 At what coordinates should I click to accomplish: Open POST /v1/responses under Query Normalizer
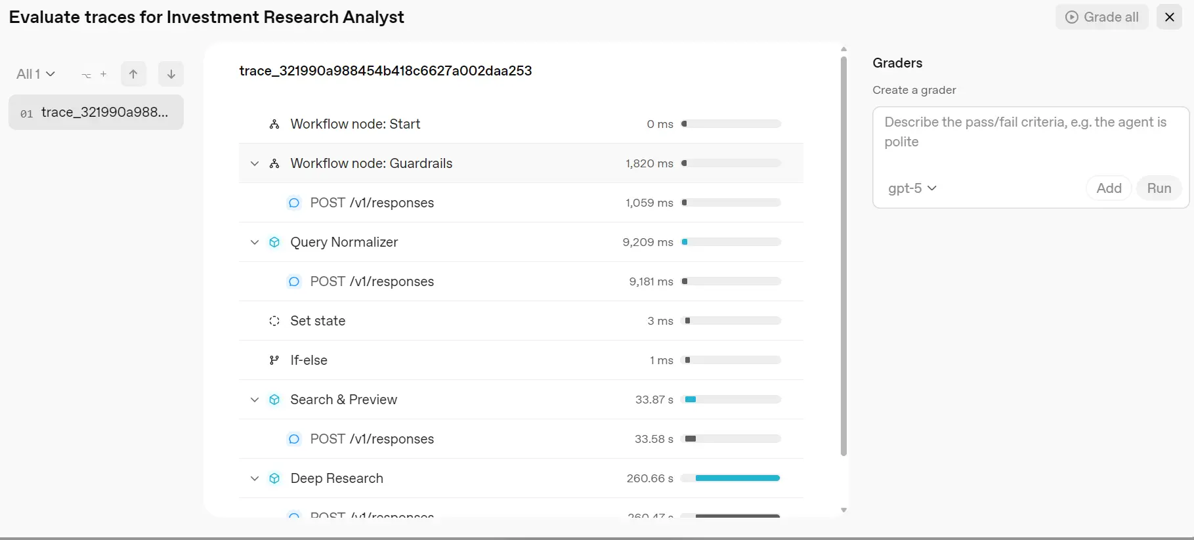(372, 281)
